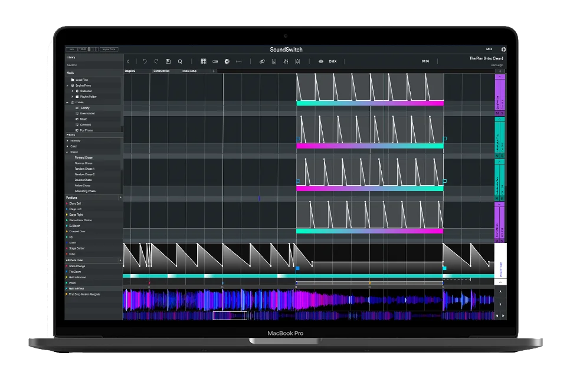570x372 pixels.
Task: Click the second track's magenta-to-teal color bar
Action: 370,146
